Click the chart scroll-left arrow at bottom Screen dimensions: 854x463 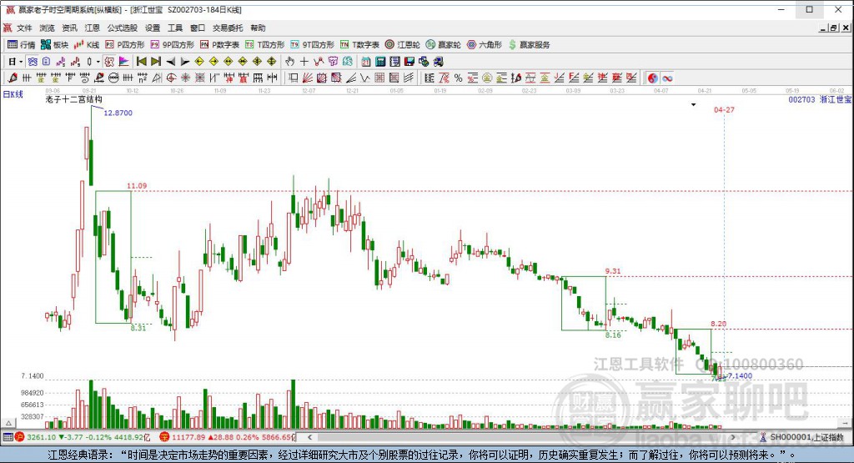tap(310, 437)
